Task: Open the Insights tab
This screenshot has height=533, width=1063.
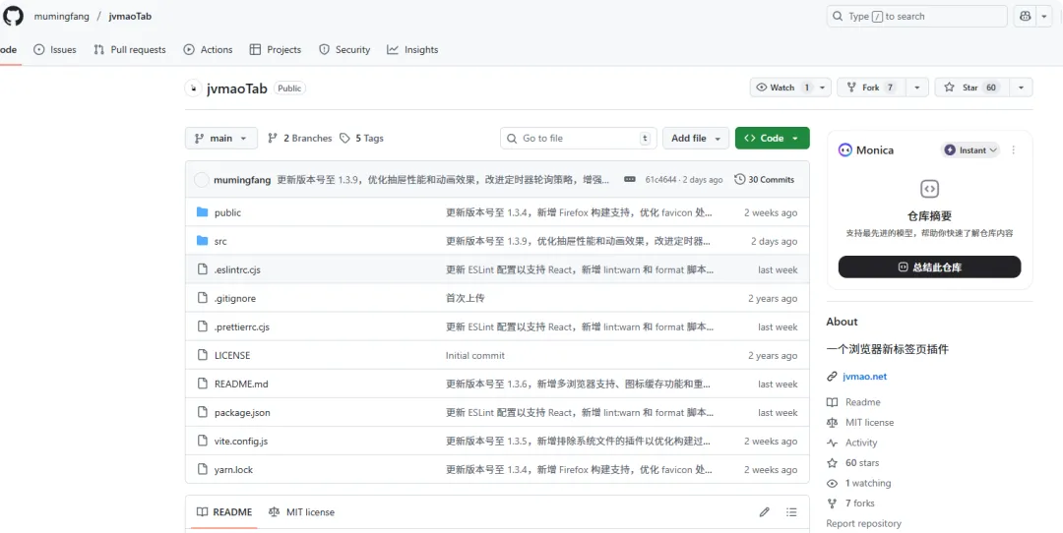Action: 412,49
